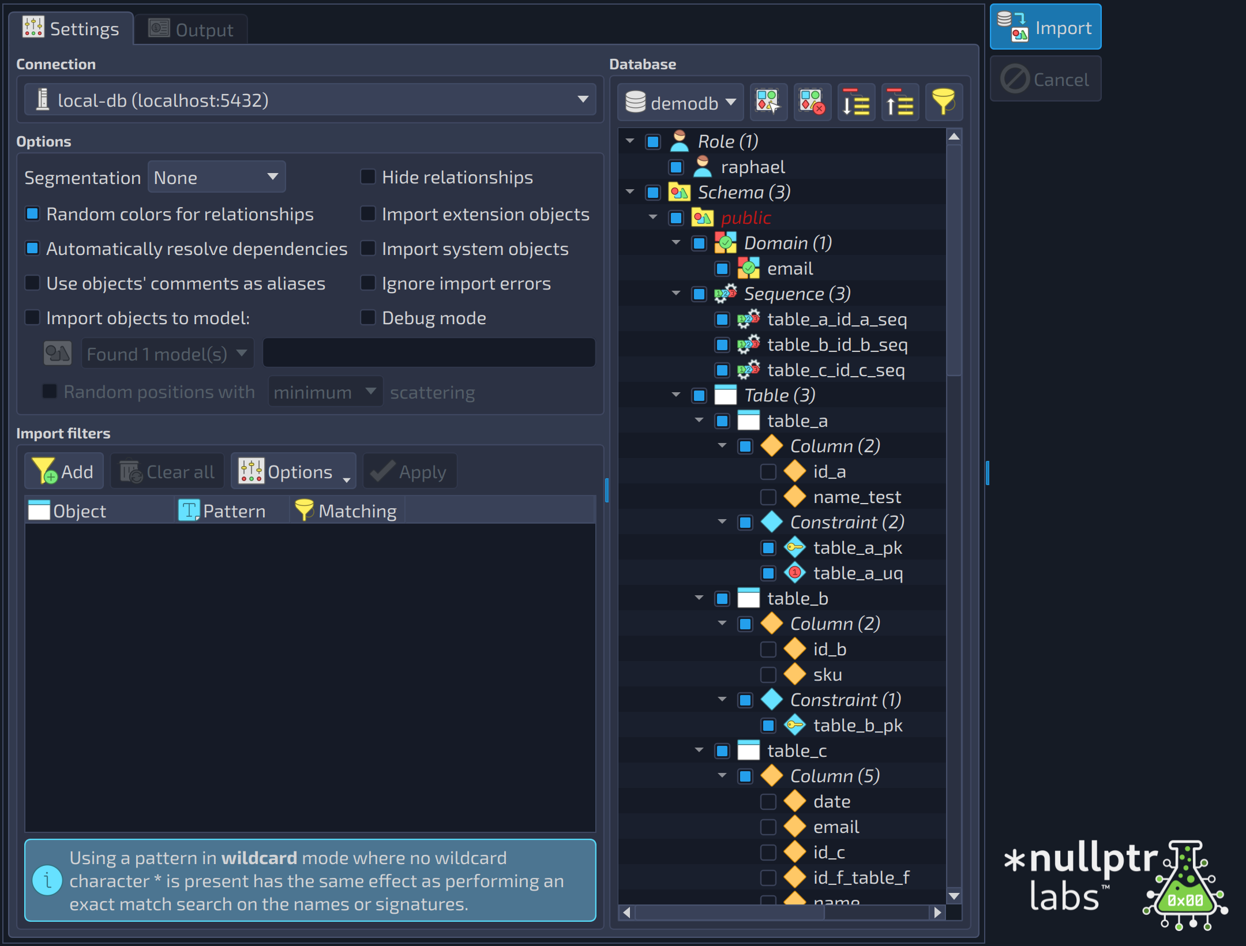Uncheck the table_c_id_c_seq sequence
The image size is (1246, 946).
point(722,370)
